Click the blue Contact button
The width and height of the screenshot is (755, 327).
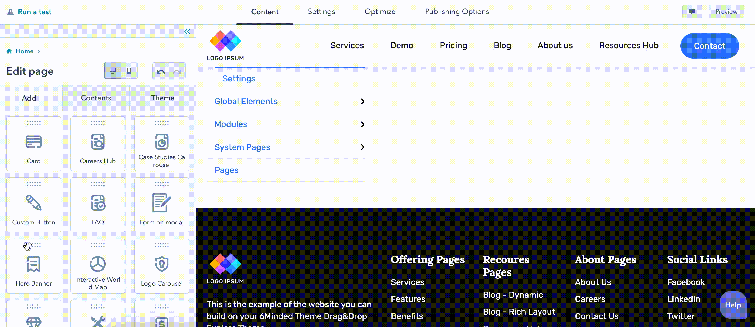709,46
